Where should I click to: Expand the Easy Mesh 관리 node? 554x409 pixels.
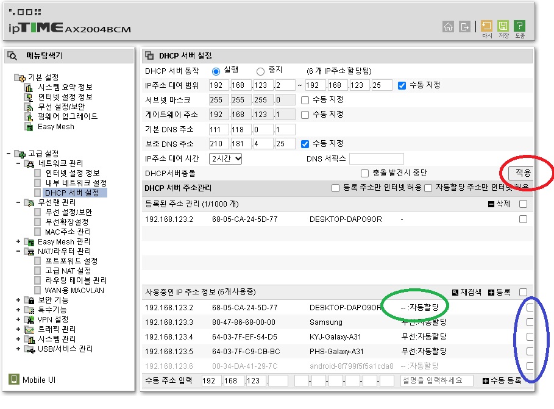tap(18, 242)
